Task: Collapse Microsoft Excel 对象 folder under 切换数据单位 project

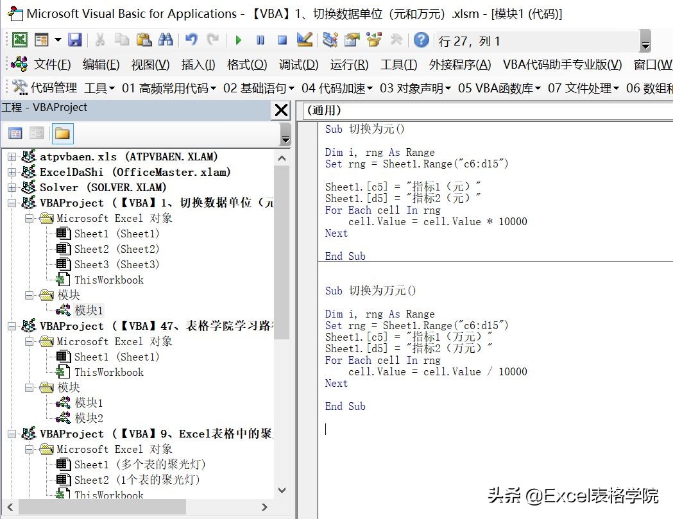Action: tap(29, 219)
